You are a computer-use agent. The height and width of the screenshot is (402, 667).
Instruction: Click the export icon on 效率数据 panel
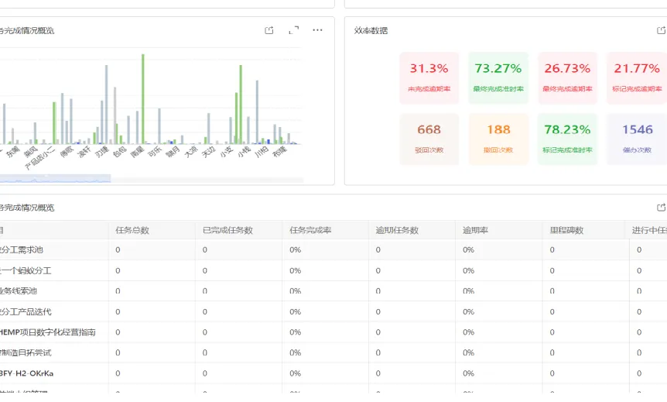point(661,30)
